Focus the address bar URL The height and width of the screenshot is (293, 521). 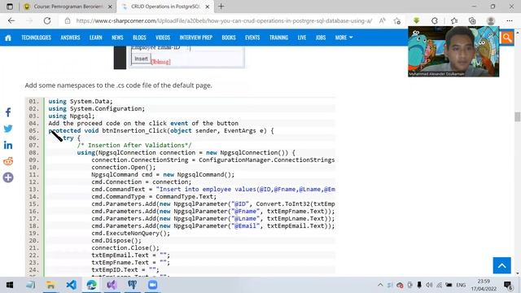pyautogui.click(x=224, y=21)
